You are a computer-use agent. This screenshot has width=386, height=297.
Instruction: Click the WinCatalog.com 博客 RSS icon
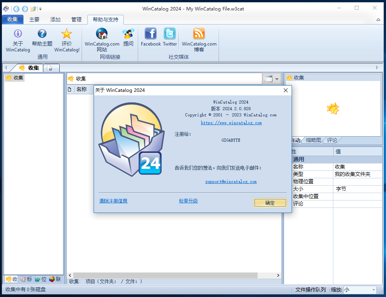(199, 34)
